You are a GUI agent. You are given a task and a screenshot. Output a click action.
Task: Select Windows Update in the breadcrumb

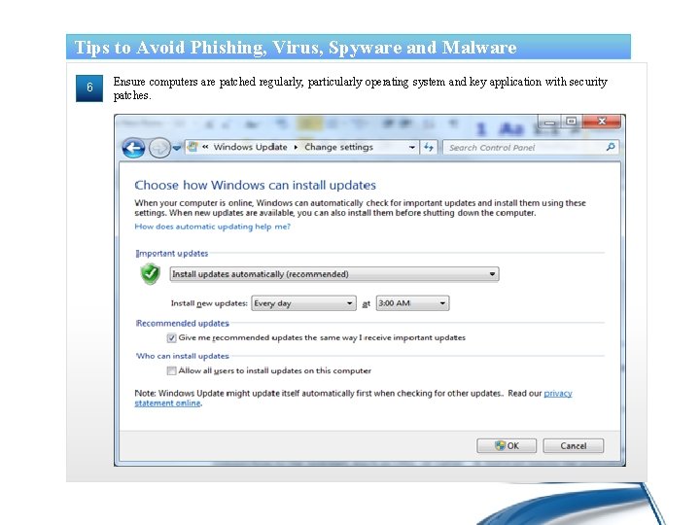pos(251,147)
